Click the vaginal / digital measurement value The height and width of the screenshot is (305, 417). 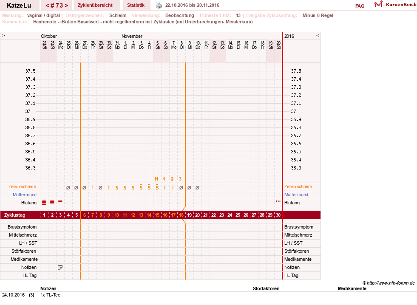43,15
